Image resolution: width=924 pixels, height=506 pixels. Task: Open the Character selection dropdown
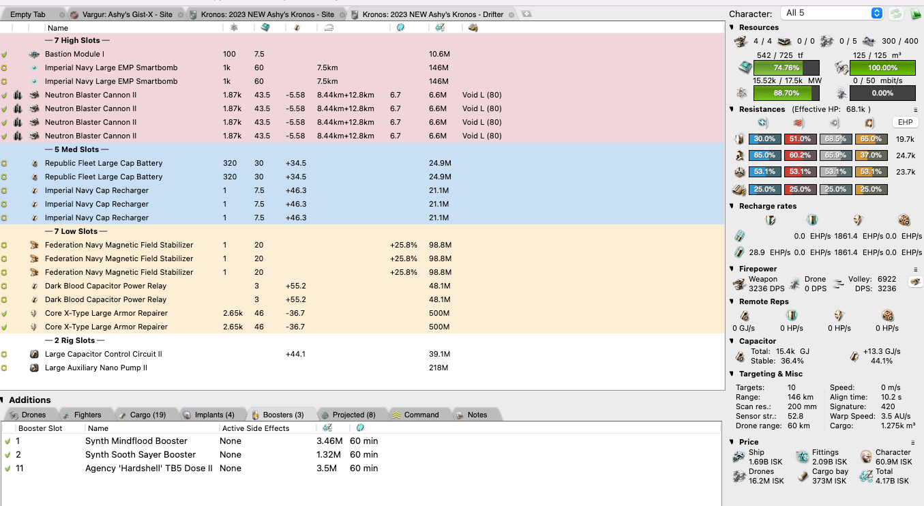point(831,13)
